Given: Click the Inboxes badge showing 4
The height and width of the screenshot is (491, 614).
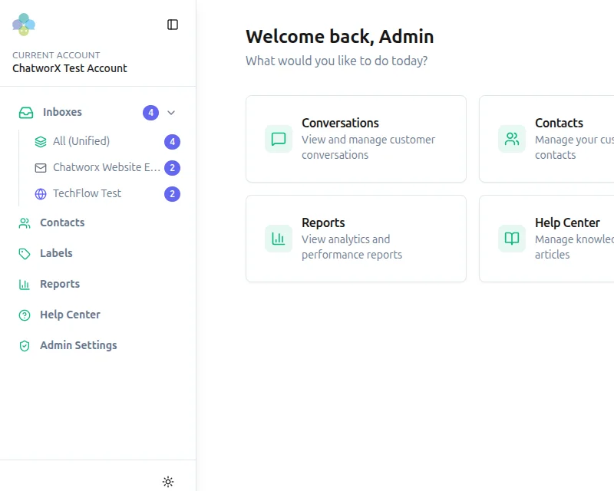Looking at the screenshot, I should pos(150,113).
